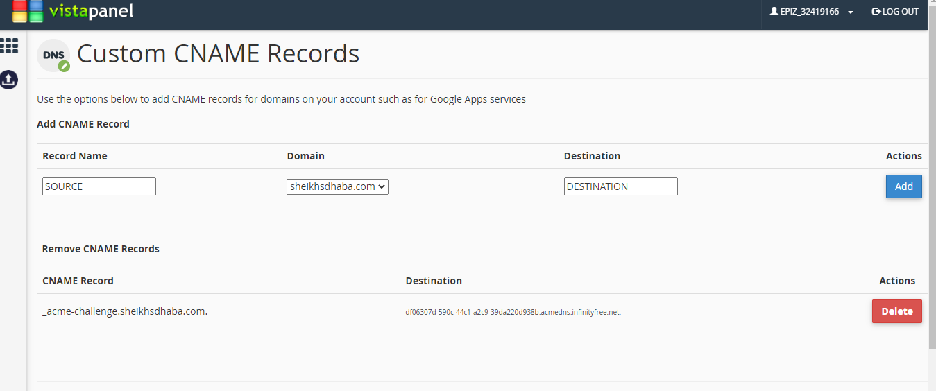Click the Record Name column header

[x=75, y=156]
